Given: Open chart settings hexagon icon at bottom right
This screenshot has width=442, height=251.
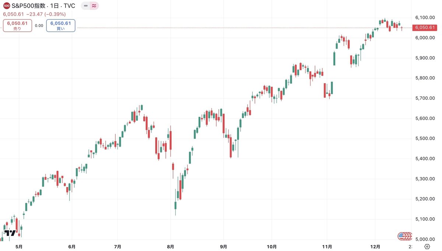Looking at the screenshot, I should pyautogui.click(x=427, y=246).
